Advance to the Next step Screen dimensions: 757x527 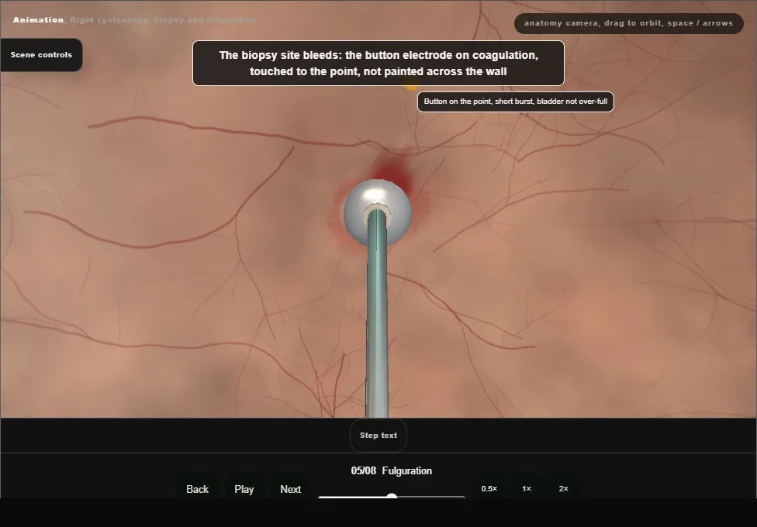(291, 489)
